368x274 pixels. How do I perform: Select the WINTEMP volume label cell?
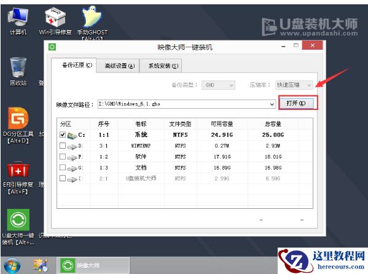tap(141, 146)
